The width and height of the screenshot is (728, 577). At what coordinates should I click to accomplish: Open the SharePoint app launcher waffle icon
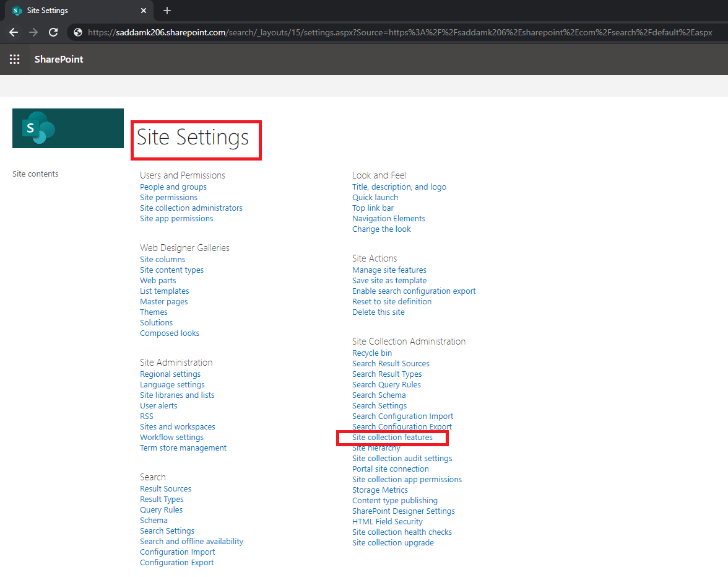[x=14, y=59]
